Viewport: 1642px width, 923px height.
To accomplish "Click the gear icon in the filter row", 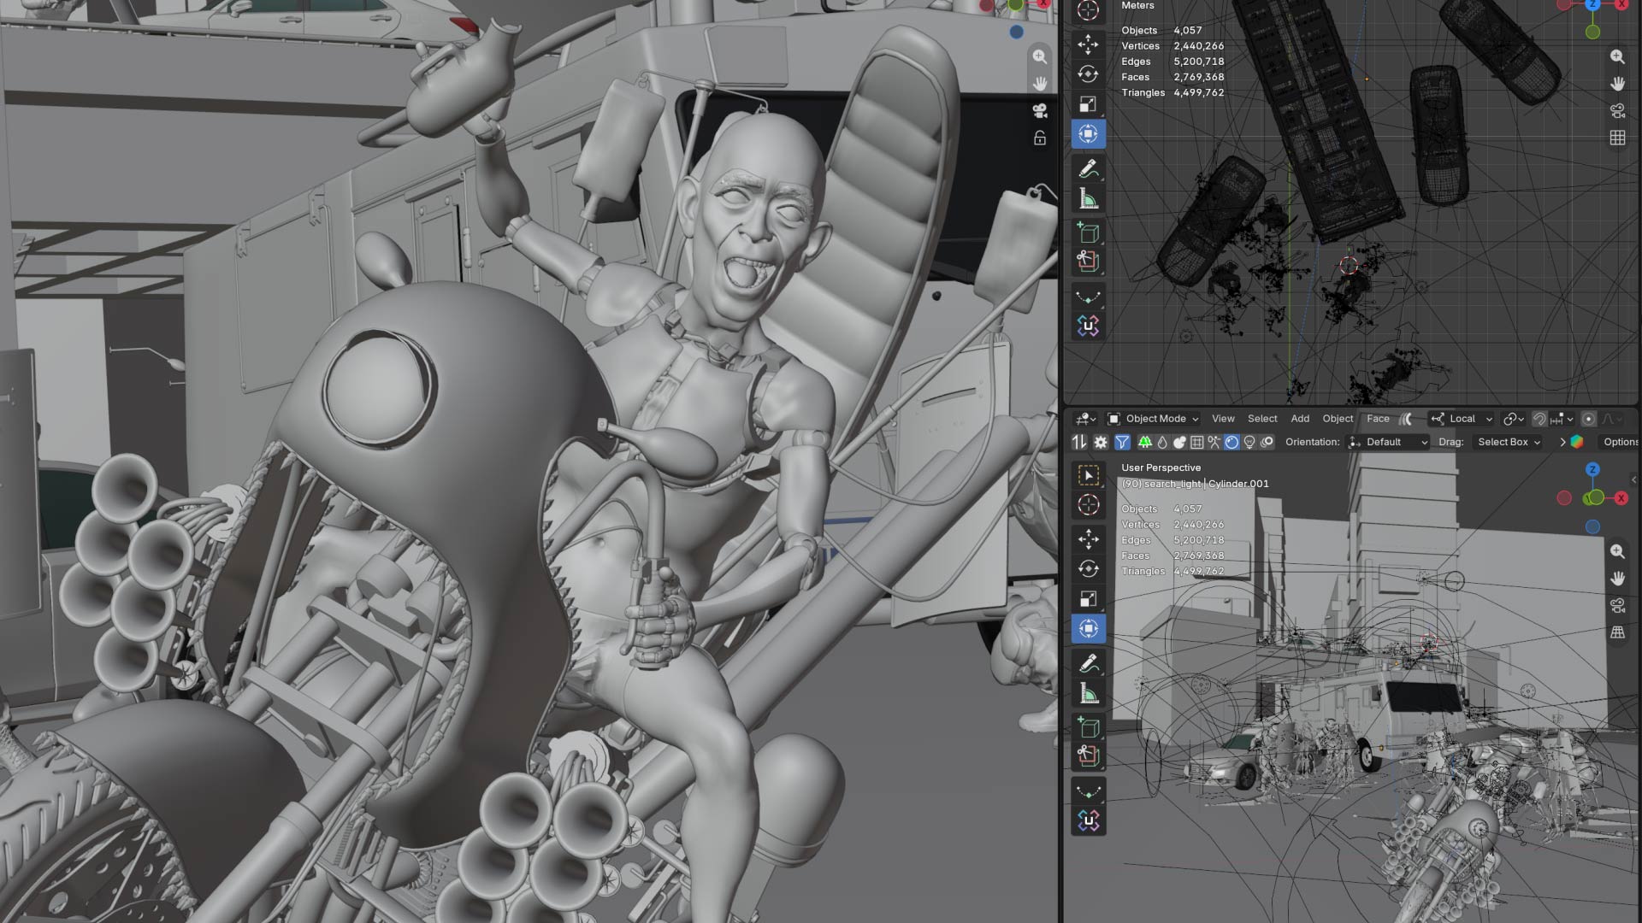I will pos(1101,442).
